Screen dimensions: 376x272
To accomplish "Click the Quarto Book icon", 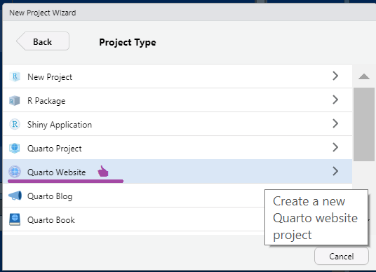I will point(15,219).
